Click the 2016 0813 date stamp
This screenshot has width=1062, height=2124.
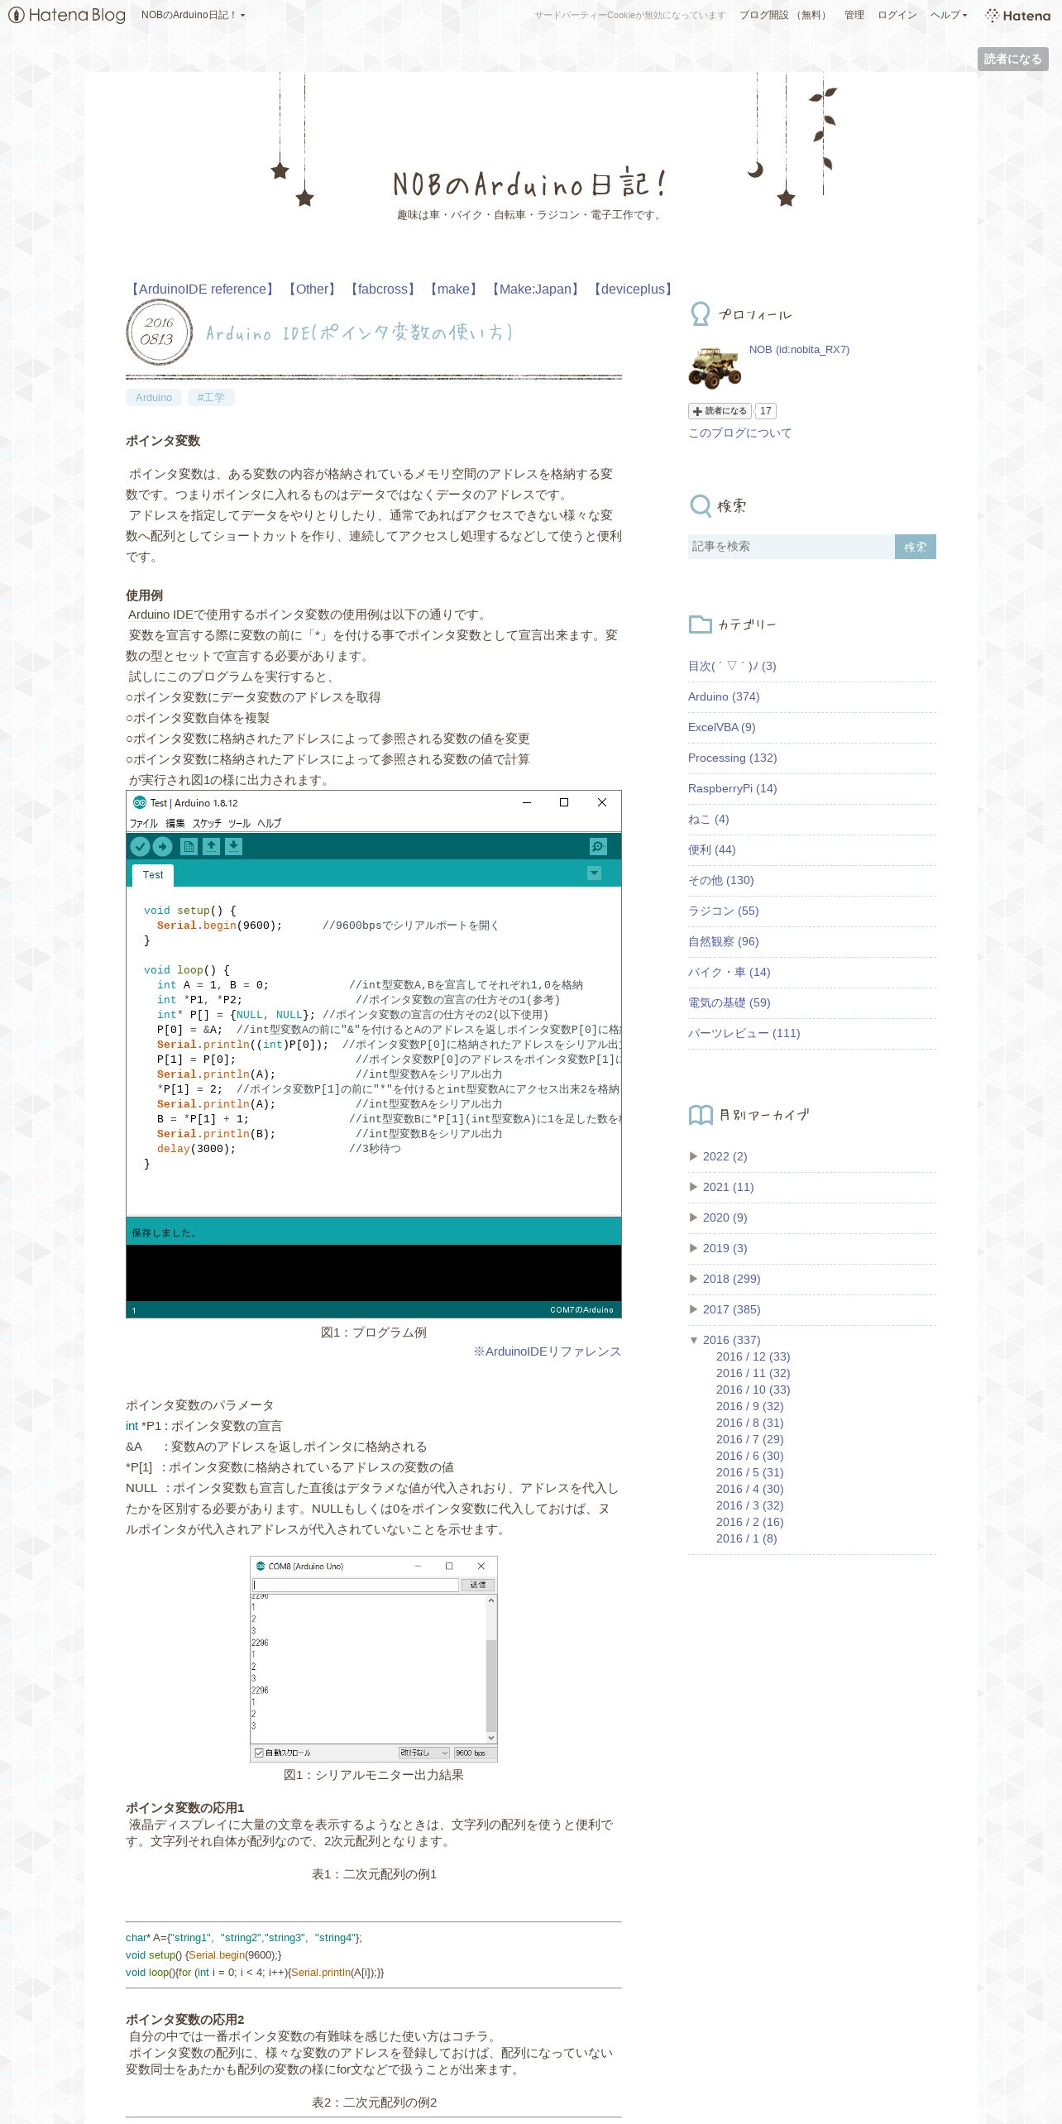(159, 332)
